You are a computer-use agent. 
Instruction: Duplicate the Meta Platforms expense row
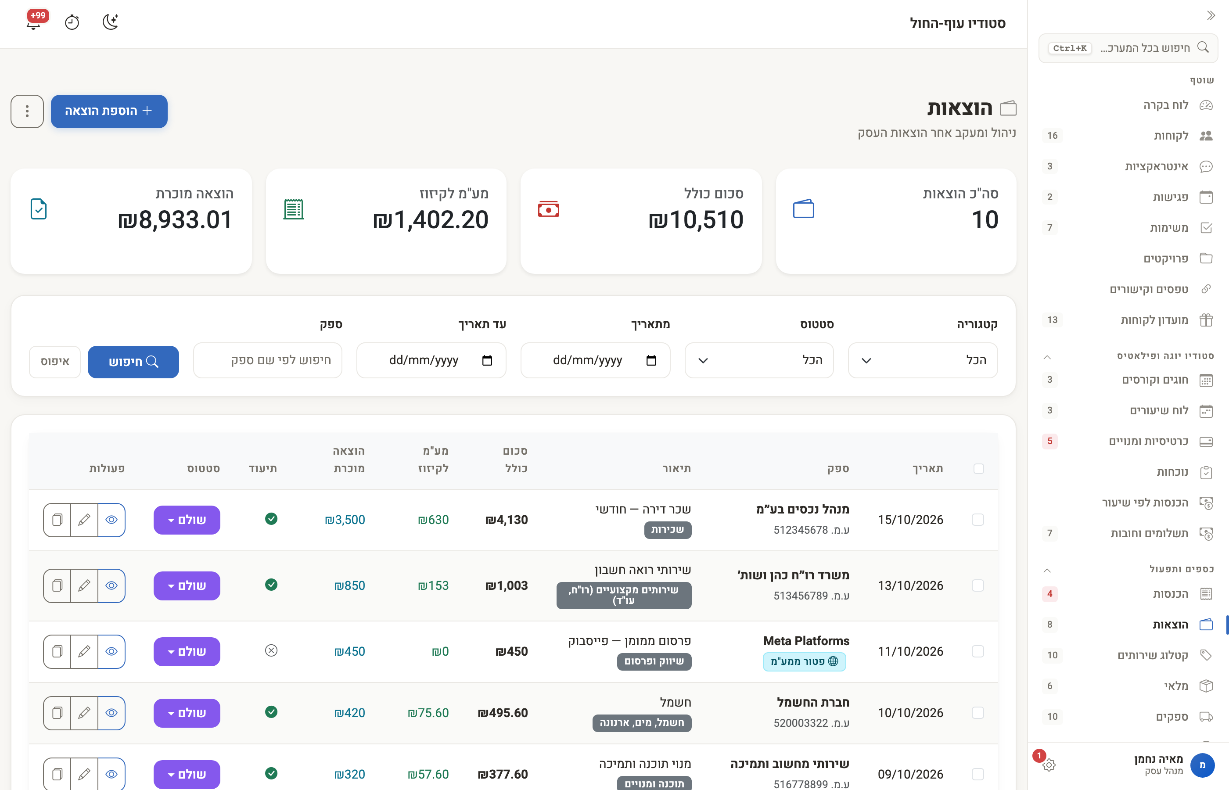pyautogui.click(x=57, y=651)
